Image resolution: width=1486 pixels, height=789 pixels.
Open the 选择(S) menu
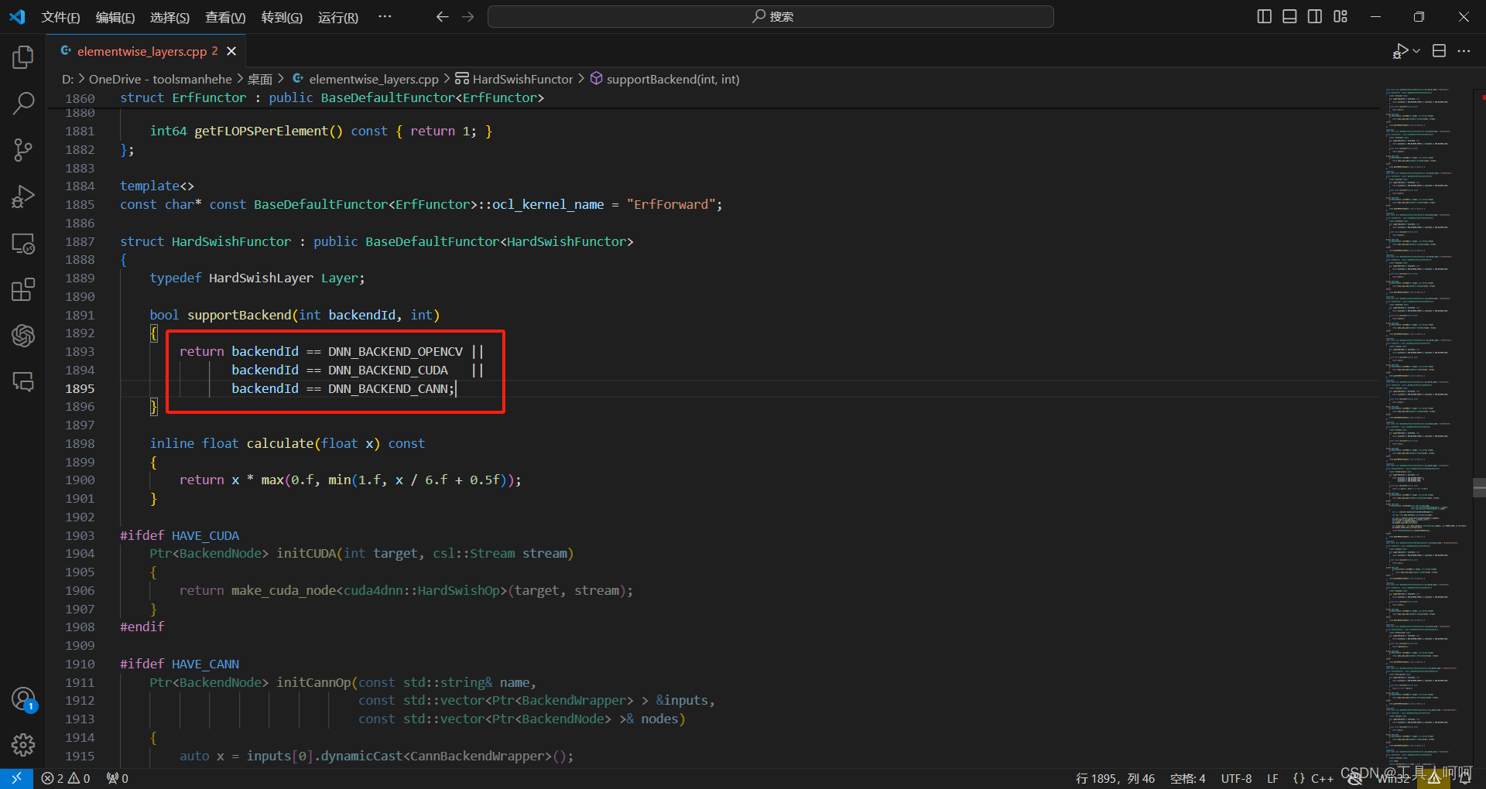coord(169,17)
